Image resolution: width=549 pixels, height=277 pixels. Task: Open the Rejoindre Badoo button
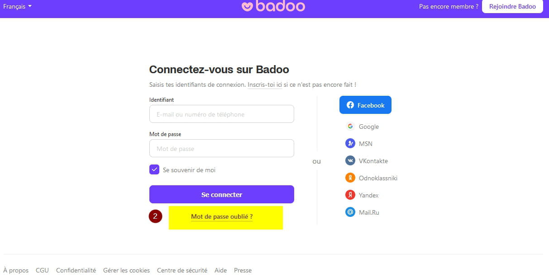click(512, 6)
